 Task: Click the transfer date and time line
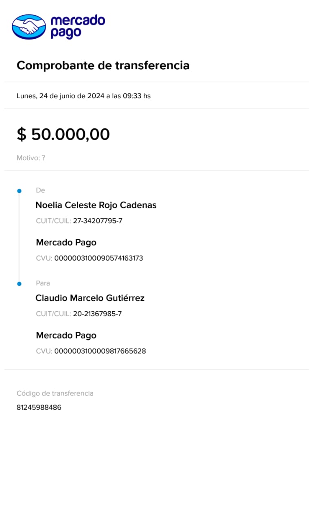coord(83,96)
